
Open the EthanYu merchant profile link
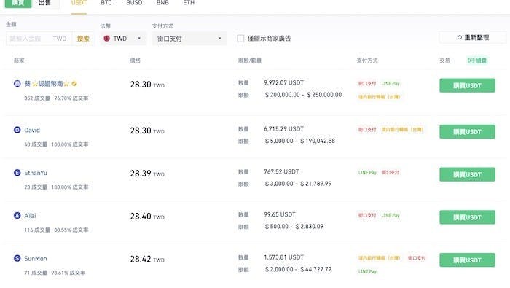(36, 173)
